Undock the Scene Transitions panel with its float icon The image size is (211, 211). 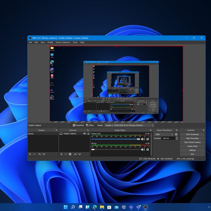point(177,130)
